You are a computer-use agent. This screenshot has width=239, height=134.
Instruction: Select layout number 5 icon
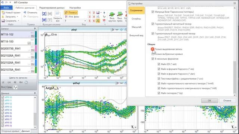pos(90,21)
